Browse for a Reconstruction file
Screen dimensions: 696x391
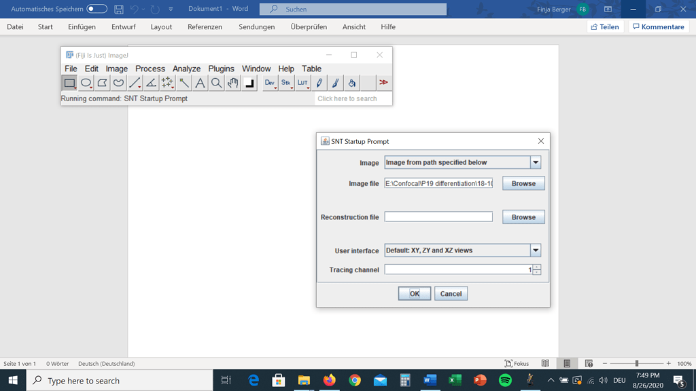coord(523,217)
